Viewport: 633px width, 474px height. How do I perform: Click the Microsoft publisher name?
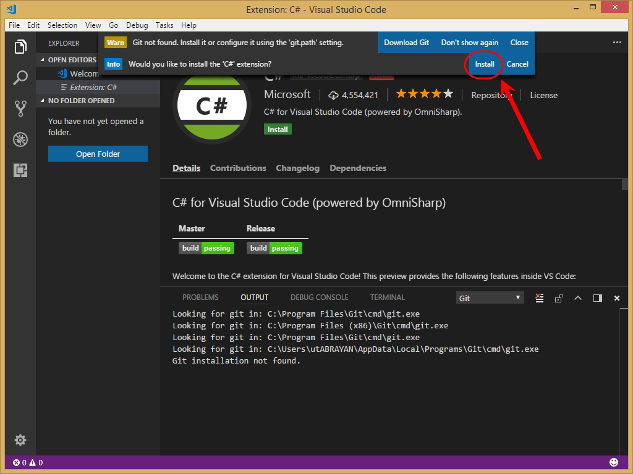click(287, 94)
